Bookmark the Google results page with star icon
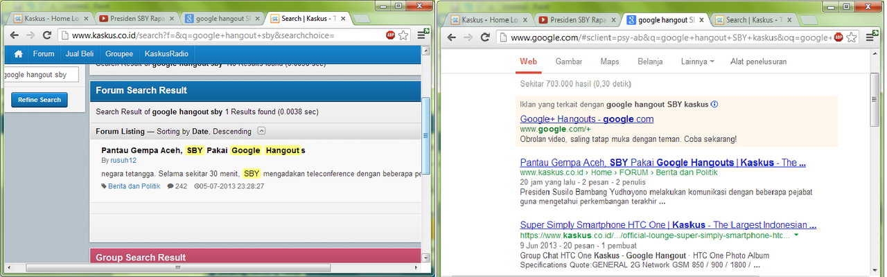This screenshot has height=277, width=887. (850, 37)
